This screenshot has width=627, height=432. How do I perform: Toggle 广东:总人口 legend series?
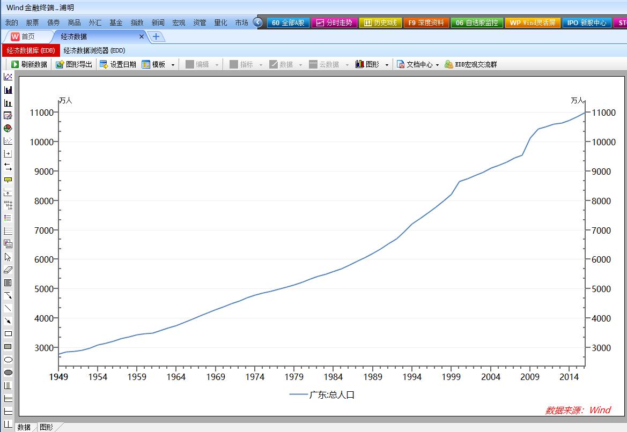[322, 395]
